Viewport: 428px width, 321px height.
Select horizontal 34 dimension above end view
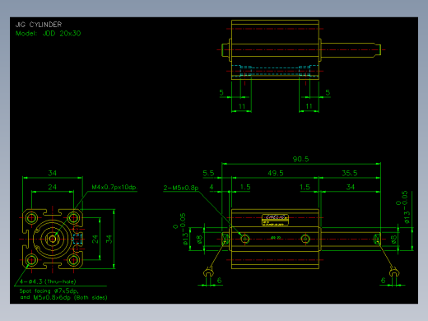click(52, 173)
